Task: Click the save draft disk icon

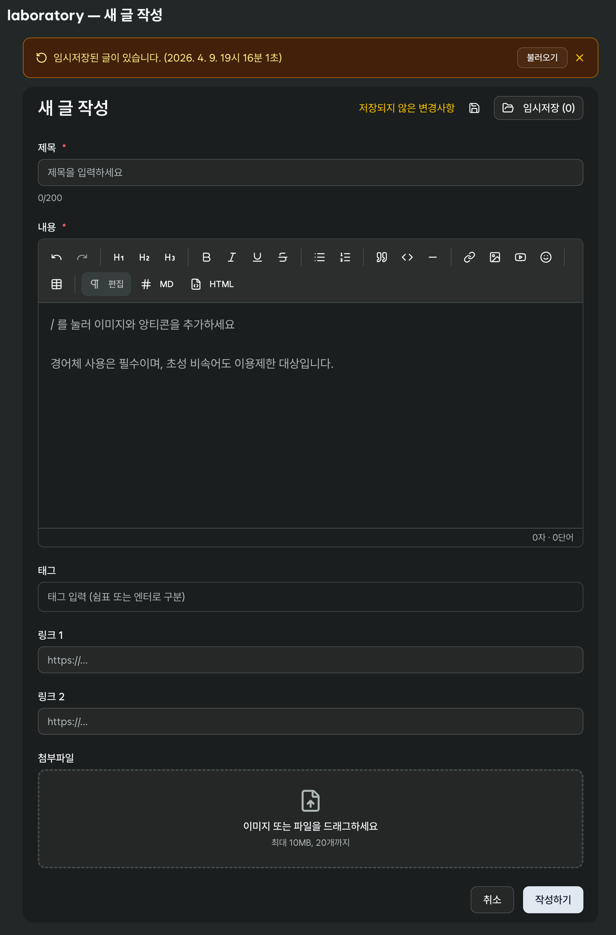Action: 474,108
